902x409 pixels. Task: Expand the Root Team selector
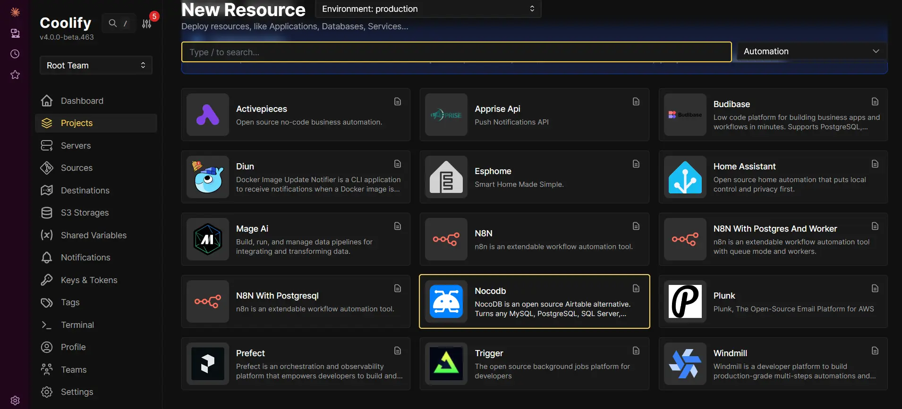tap(96, 66)
